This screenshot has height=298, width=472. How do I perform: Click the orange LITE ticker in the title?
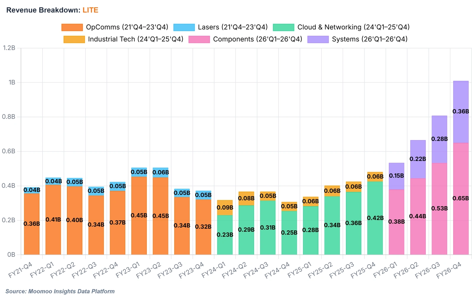coord(90,10)
